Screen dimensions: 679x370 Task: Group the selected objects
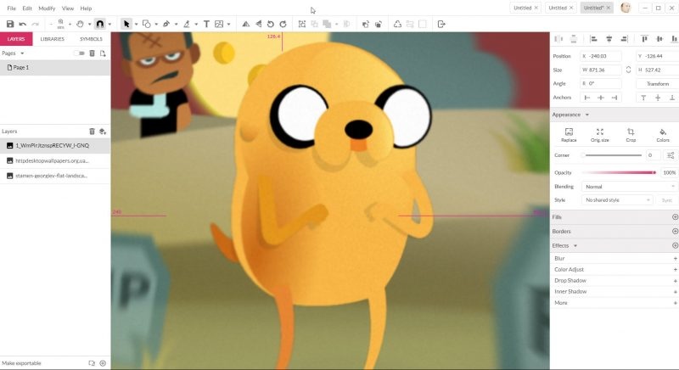[x=302, y=25]
